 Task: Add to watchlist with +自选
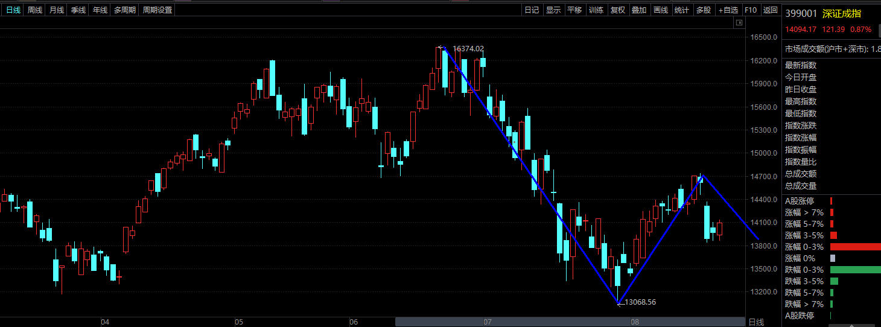click(728, 10)
